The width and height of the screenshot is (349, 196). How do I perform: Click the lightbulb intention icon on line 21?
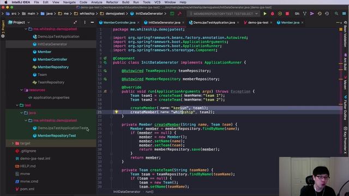coord(116,112)
